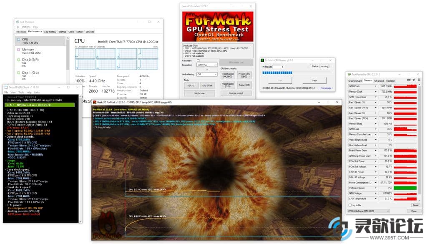Image resolution: width=427 pixels, height=244 pixels.
Task: Open the Validation tab in GPU-Z
Action: tap(390, 81)
